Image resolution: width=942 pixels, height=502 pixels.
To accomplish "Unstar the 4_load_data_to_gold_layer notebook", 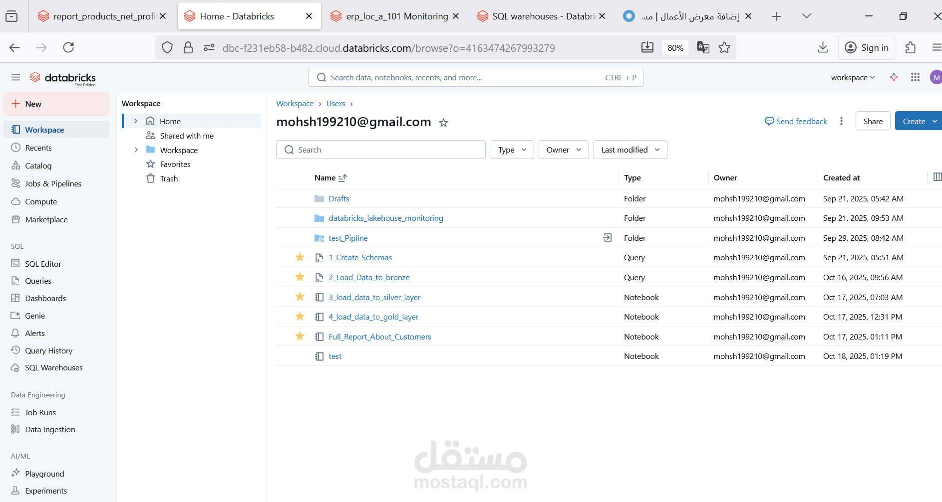I will pyautogui.click(x=300, y=316).
